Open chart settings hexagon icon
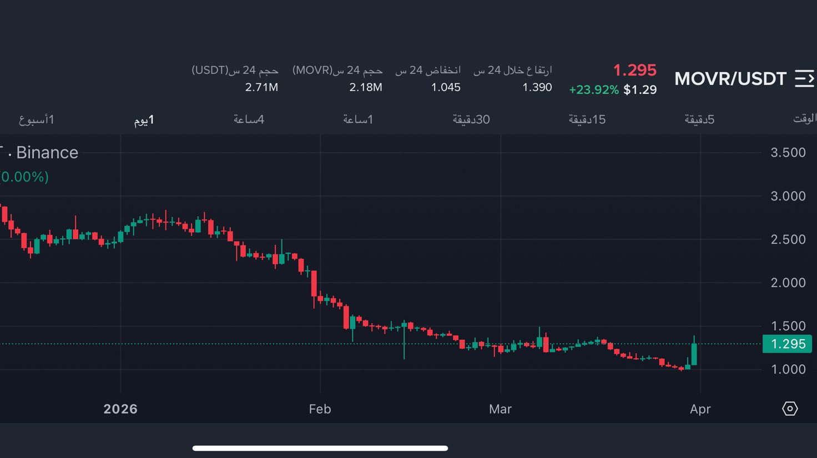 [790, 409]
